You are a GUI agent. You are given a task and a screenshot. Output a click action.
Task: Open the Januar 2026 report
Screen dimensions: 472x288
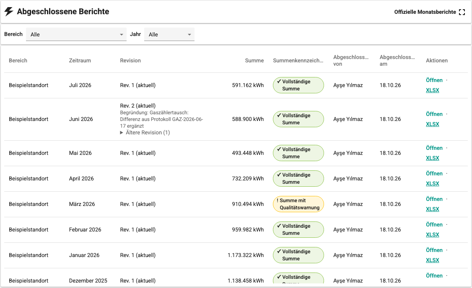(434, 250)
